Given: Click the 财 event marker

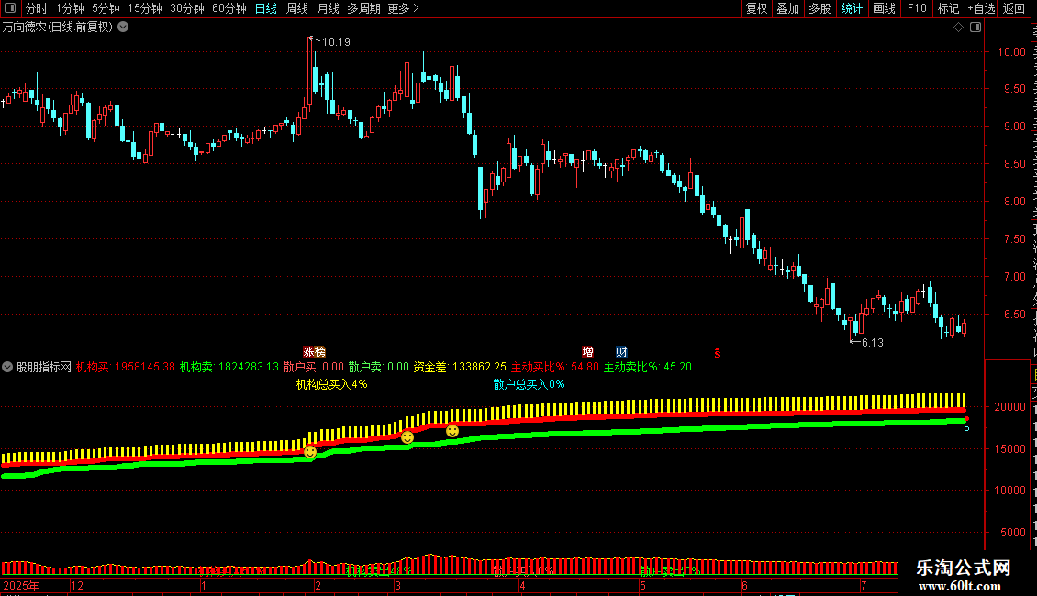Looking at the screenshot, I should click(621, 352).
